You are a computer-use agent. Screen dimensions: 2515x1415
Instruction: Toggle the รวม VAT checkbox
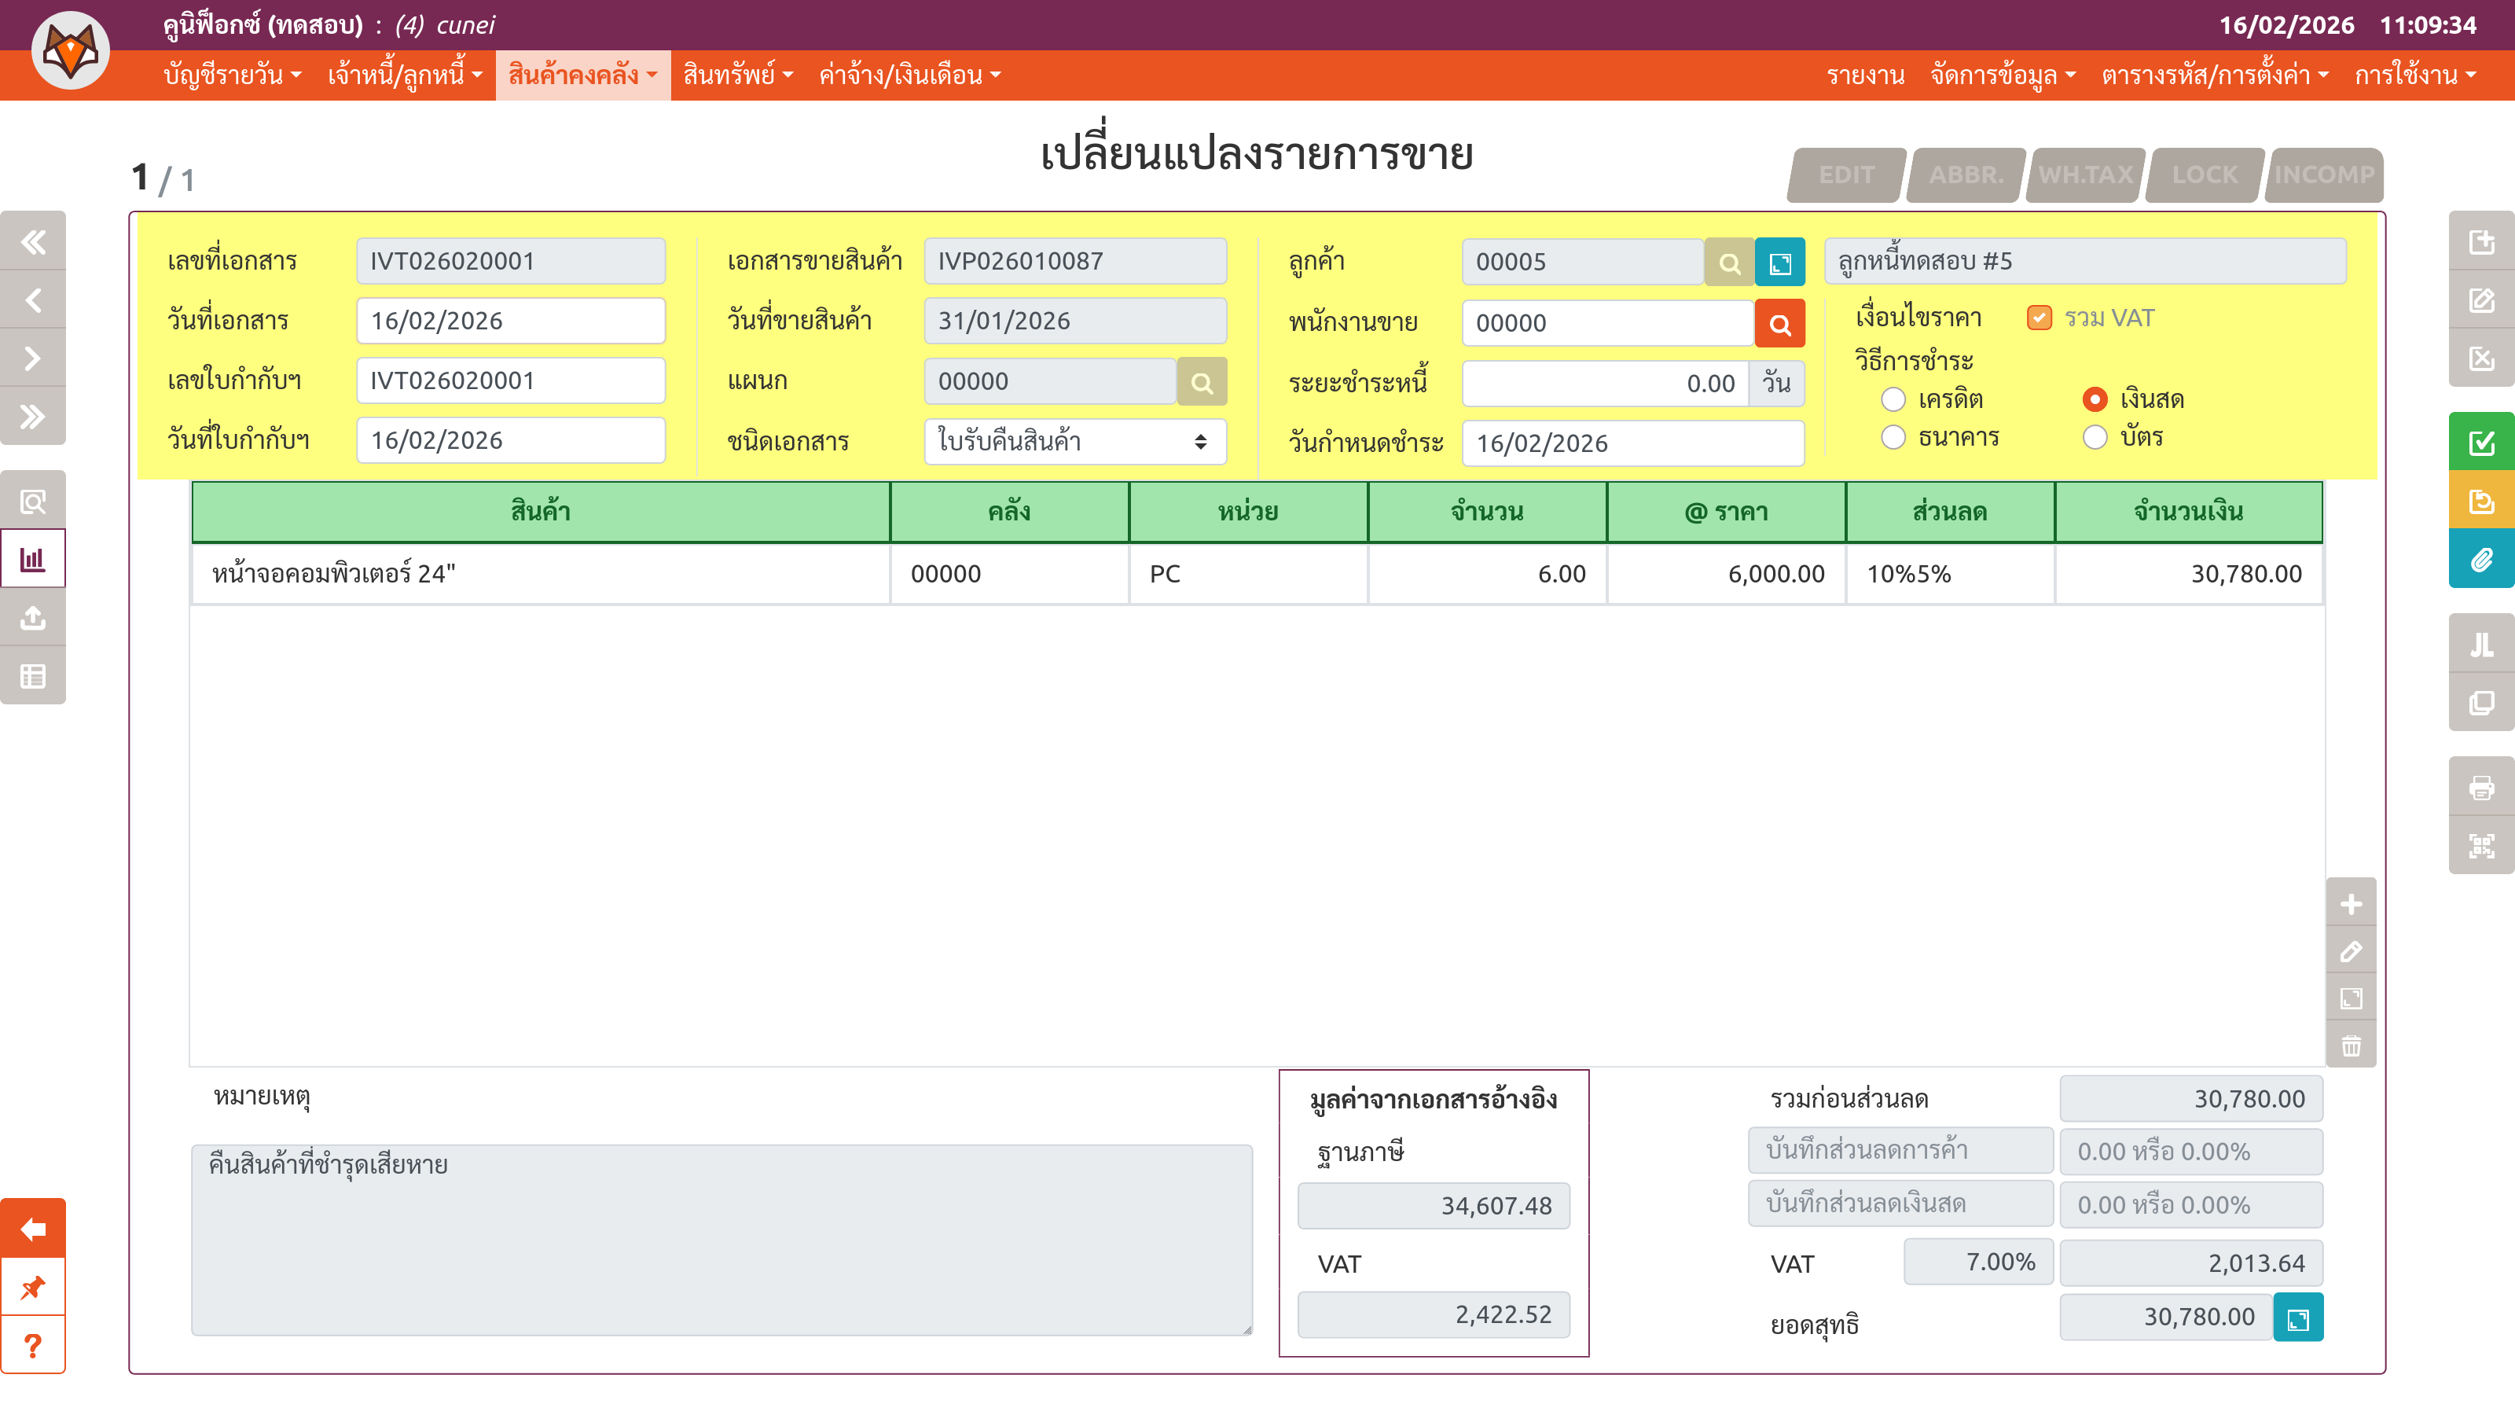2039,318
